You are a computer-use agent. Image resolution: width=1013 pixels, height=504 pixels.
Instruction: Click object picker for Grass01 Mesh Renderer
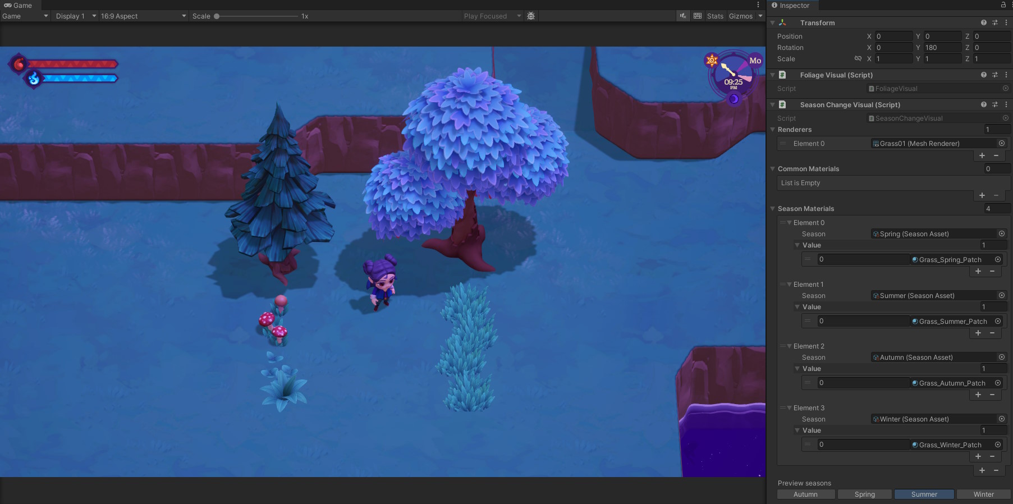(x=1002, y=144)
